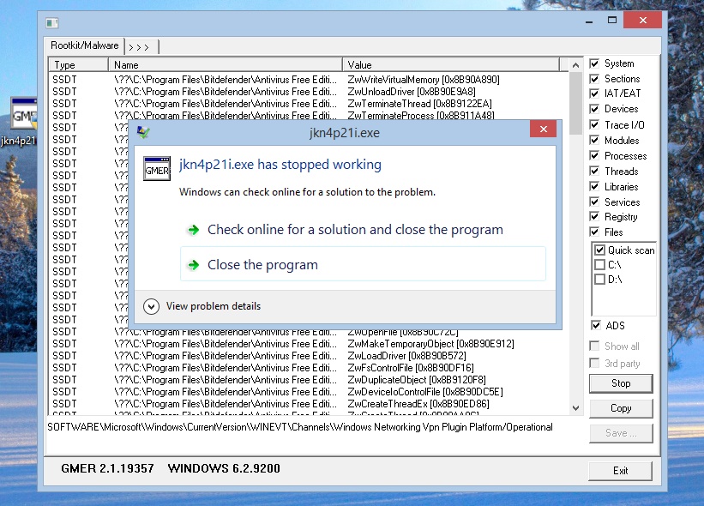
Task: Toggle the ADS checkbox
Action: (596, 325)
